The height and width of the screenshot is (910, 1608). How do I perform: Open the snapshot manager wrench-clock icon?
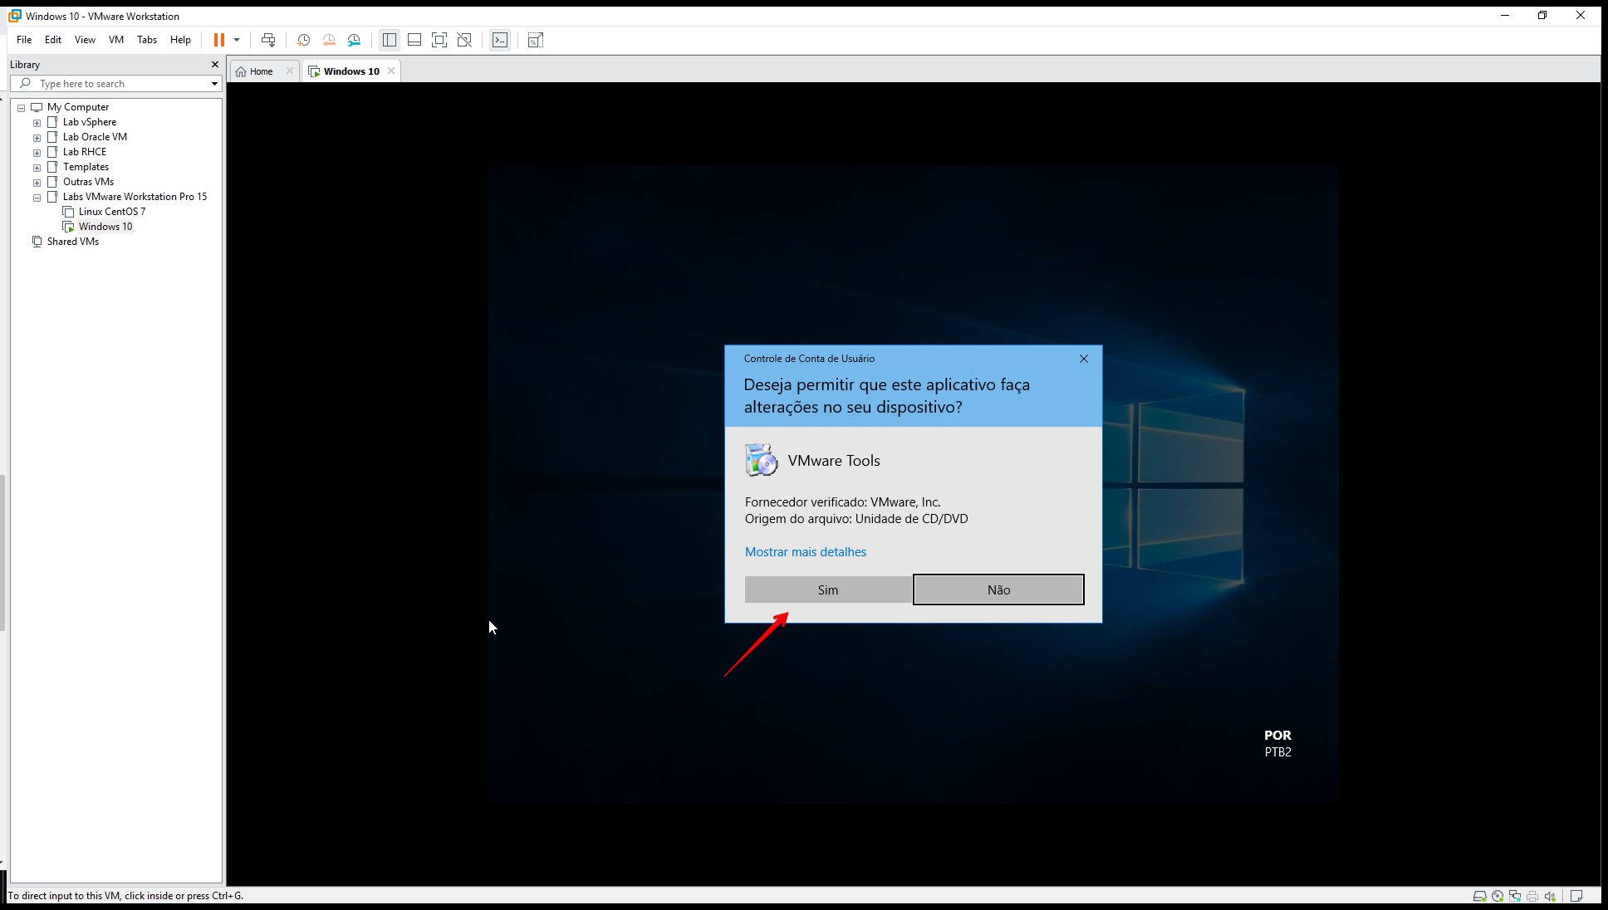click(x=354, y=40)
